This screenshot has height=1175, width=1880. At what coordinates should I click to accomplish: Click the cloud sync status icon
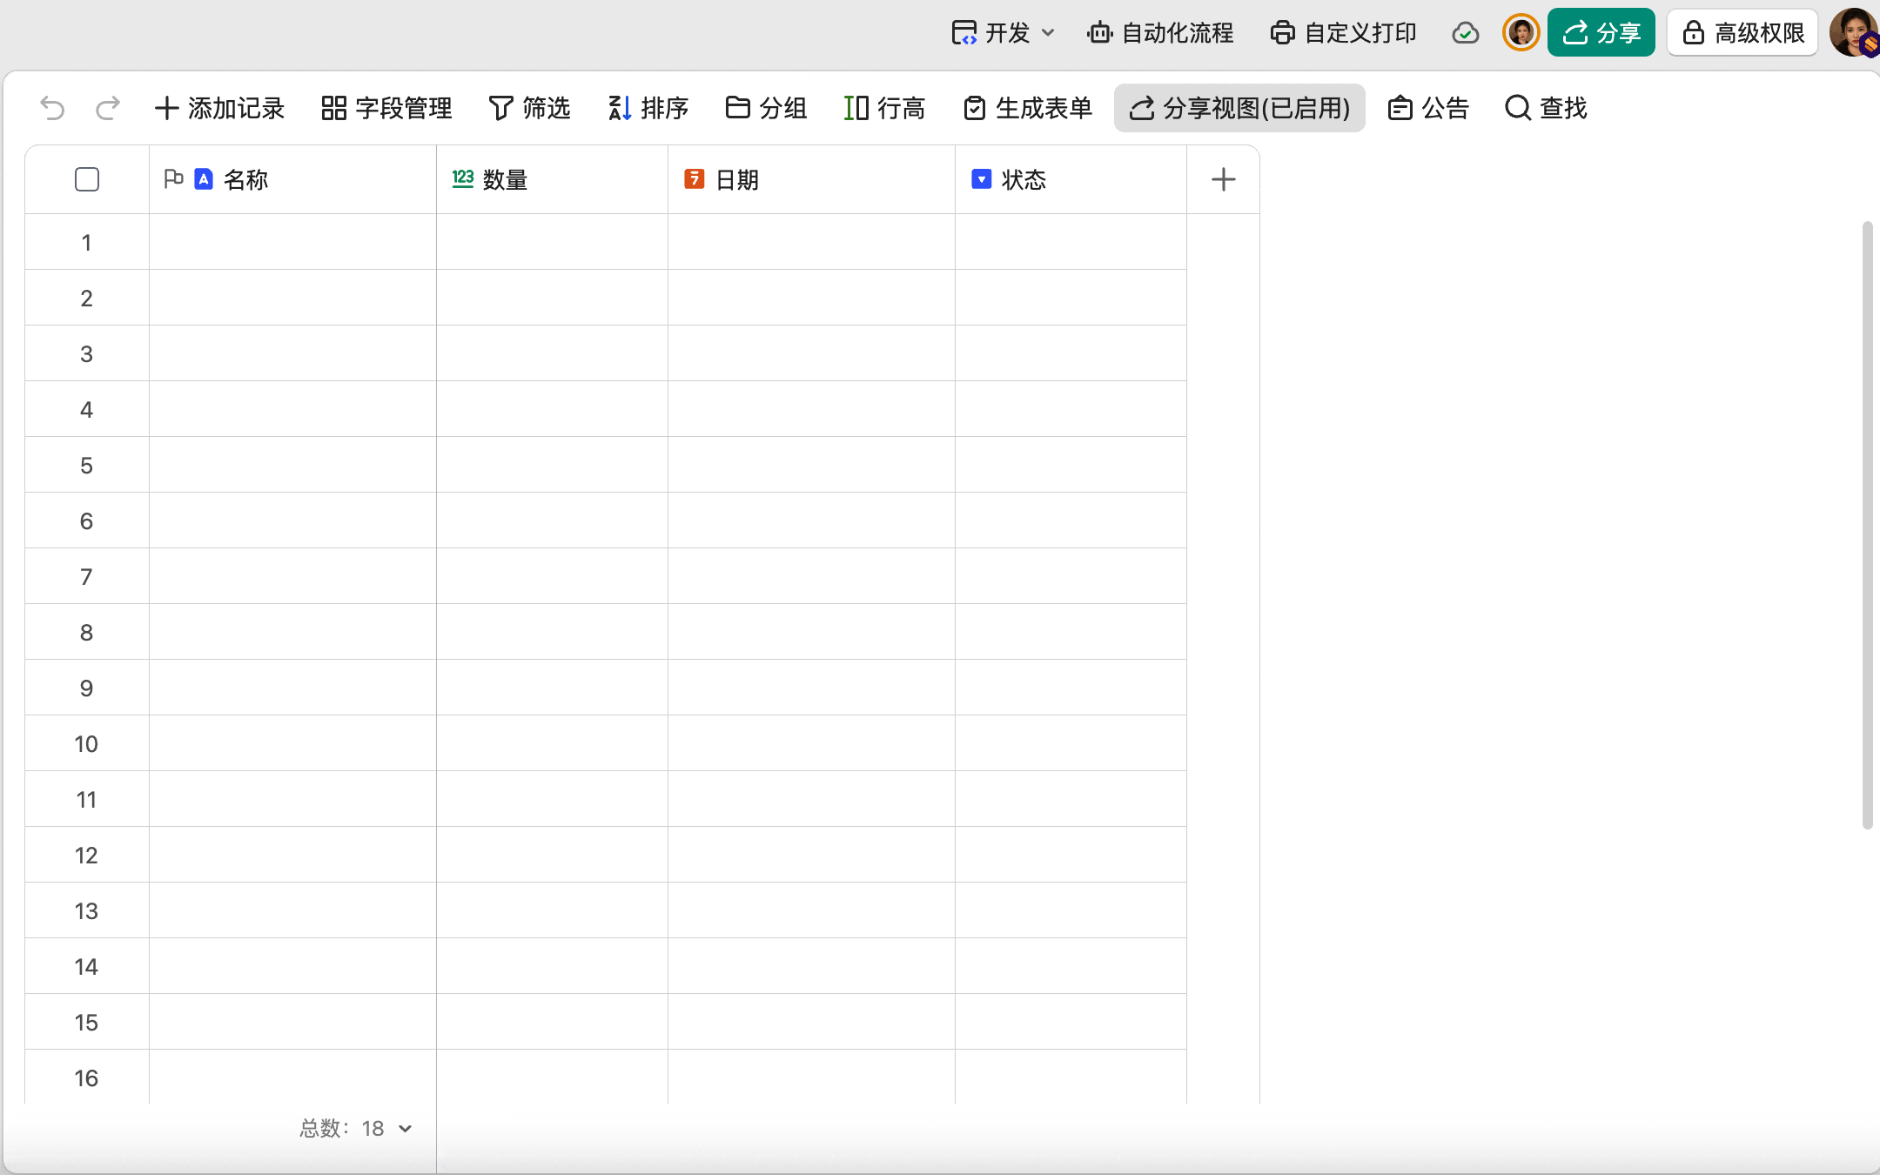[1466, 33]
